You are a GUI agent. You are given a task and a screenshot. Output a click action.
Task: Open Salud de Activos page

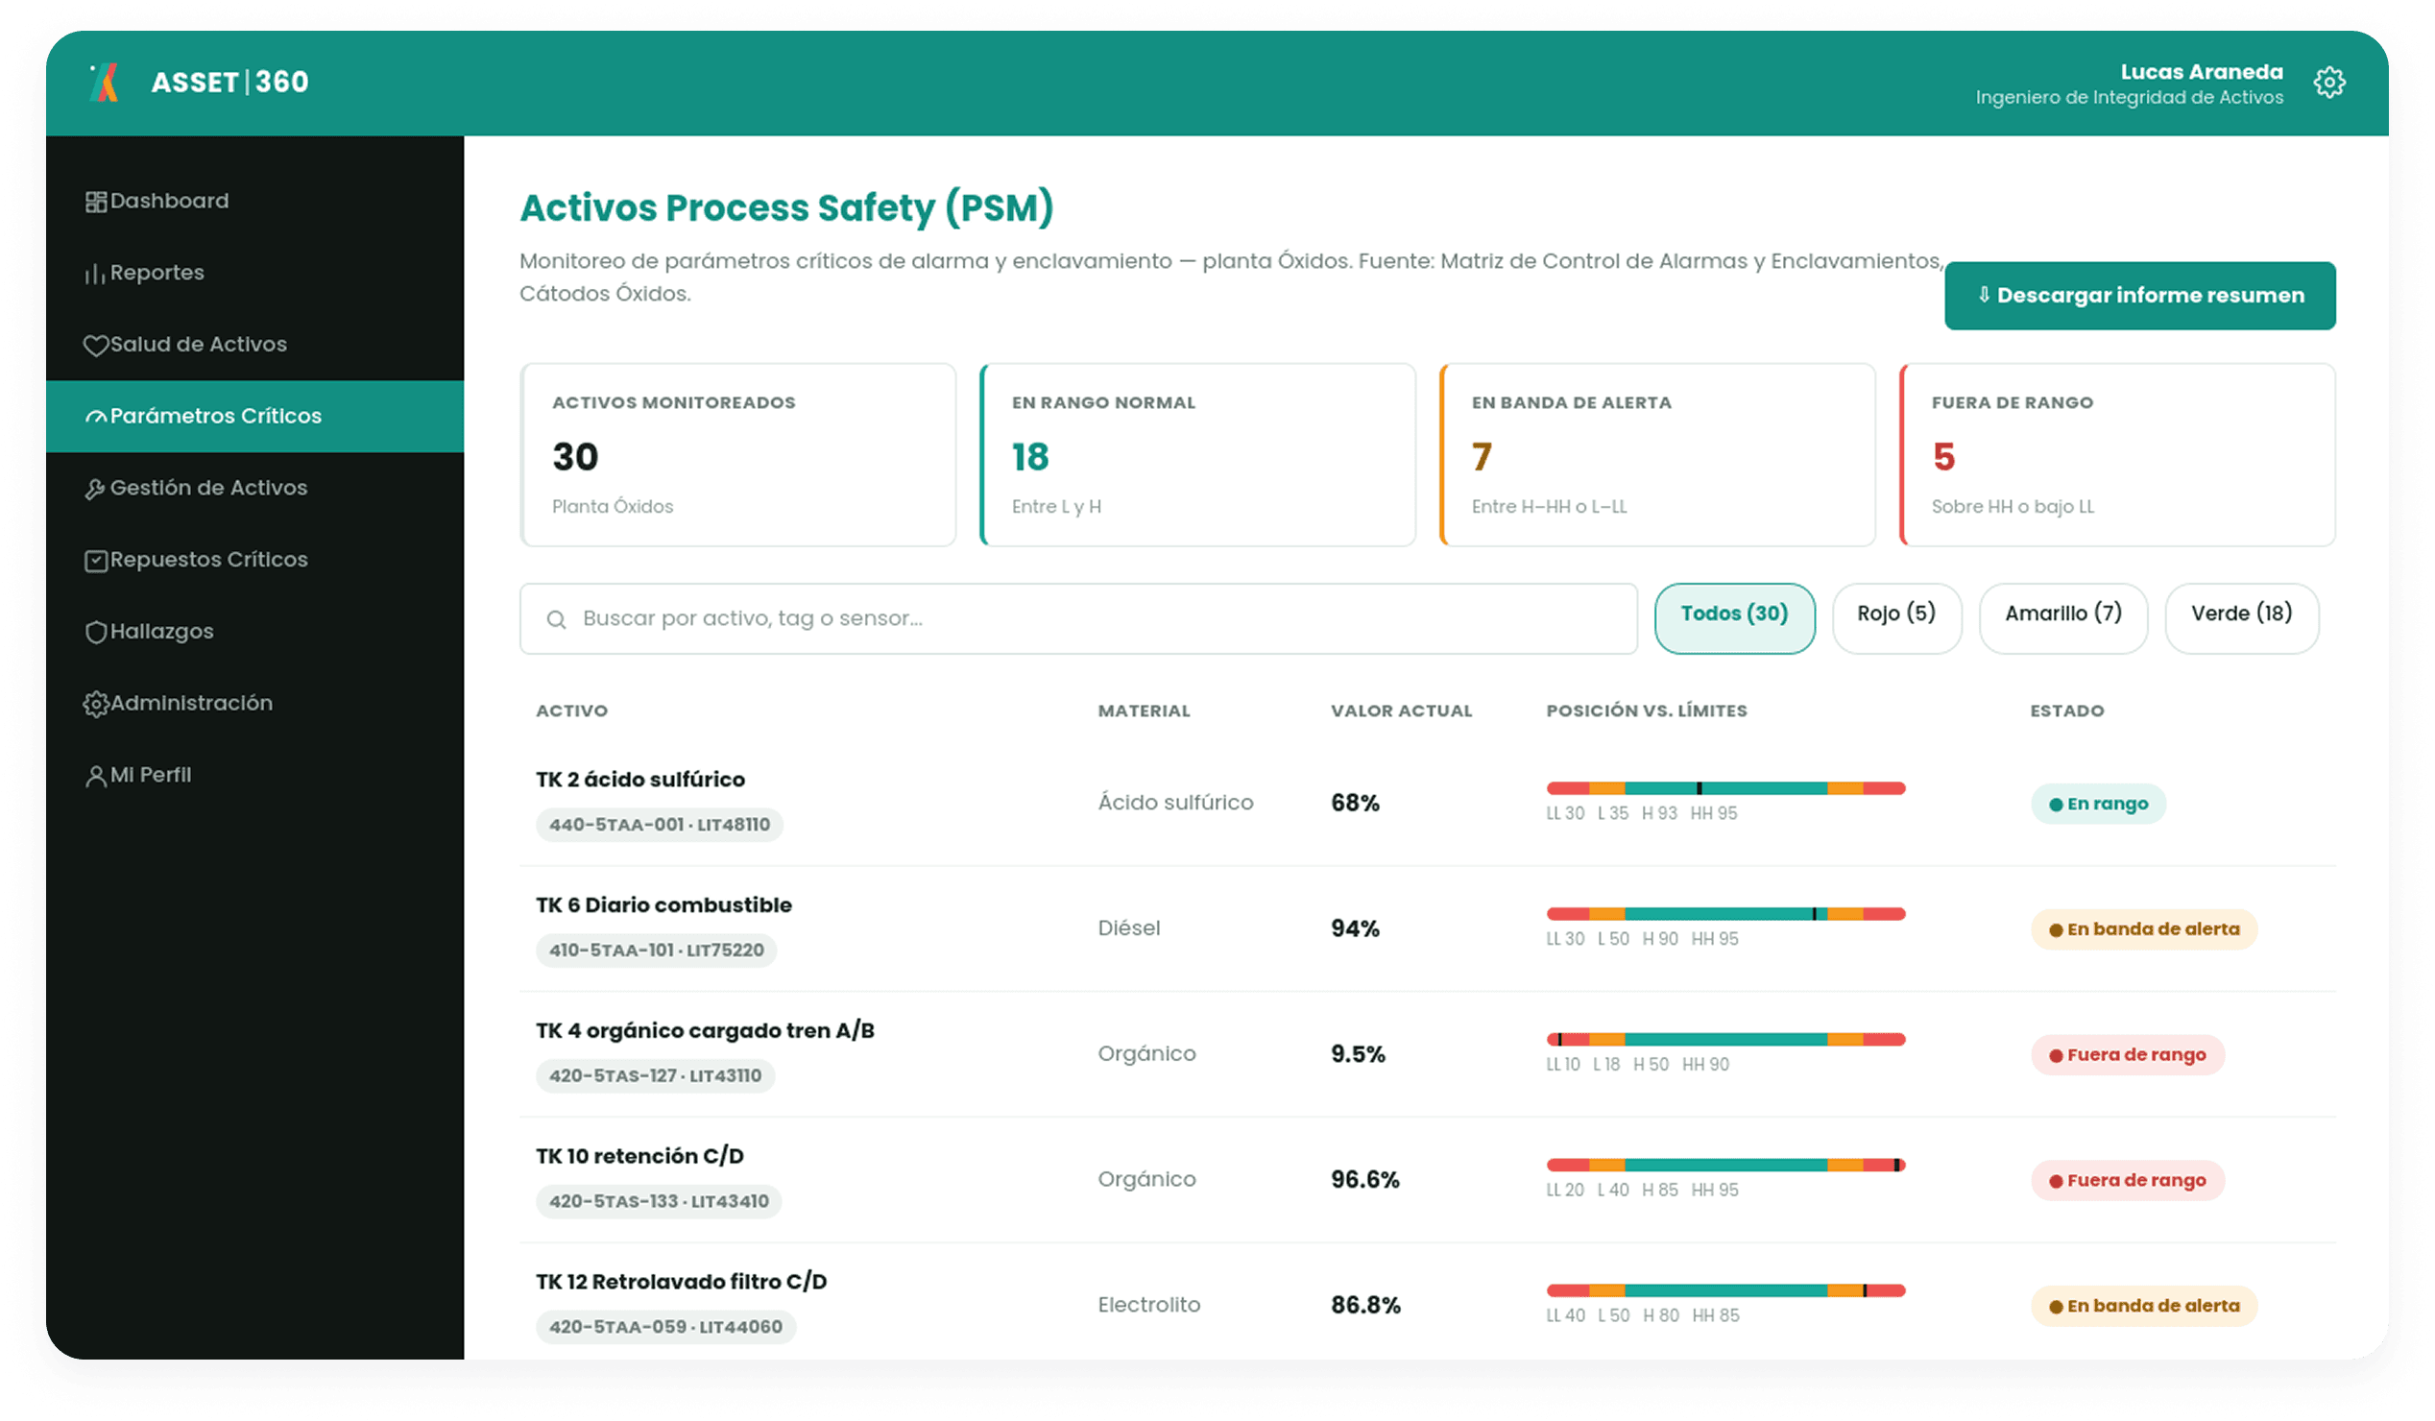(x=255, y=345)
